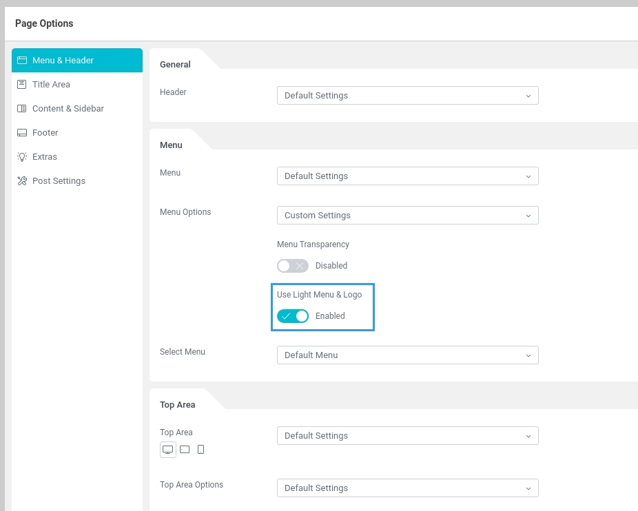638x511 pixels.
Task: Click the Footer icon in sidebar
Action: click(x=22, y=133)
